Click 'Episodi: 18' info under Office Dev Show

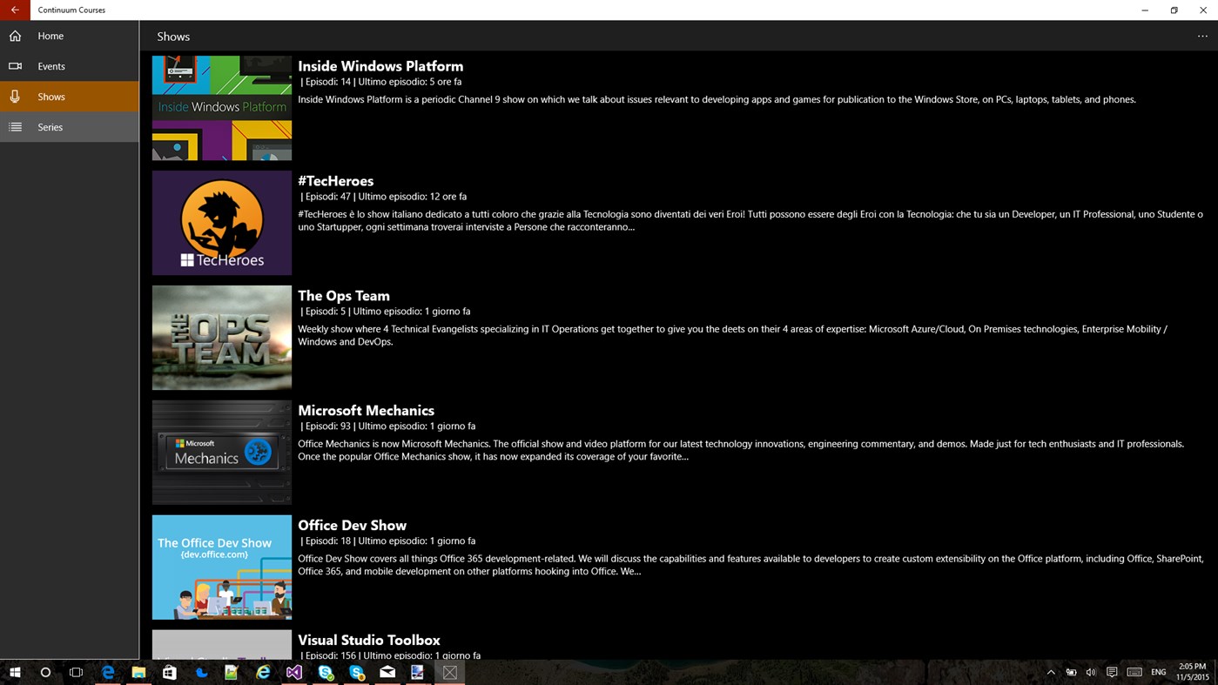tap(328, 541)
